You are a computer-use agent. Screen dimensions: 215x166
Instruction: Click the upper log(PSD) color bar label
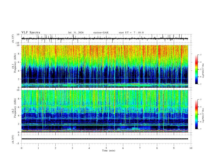[x=203, y=71]
